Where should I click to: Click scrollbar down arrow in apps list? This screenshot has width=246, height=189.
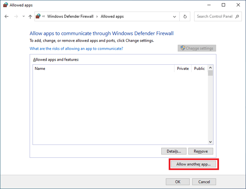[210, 142]
